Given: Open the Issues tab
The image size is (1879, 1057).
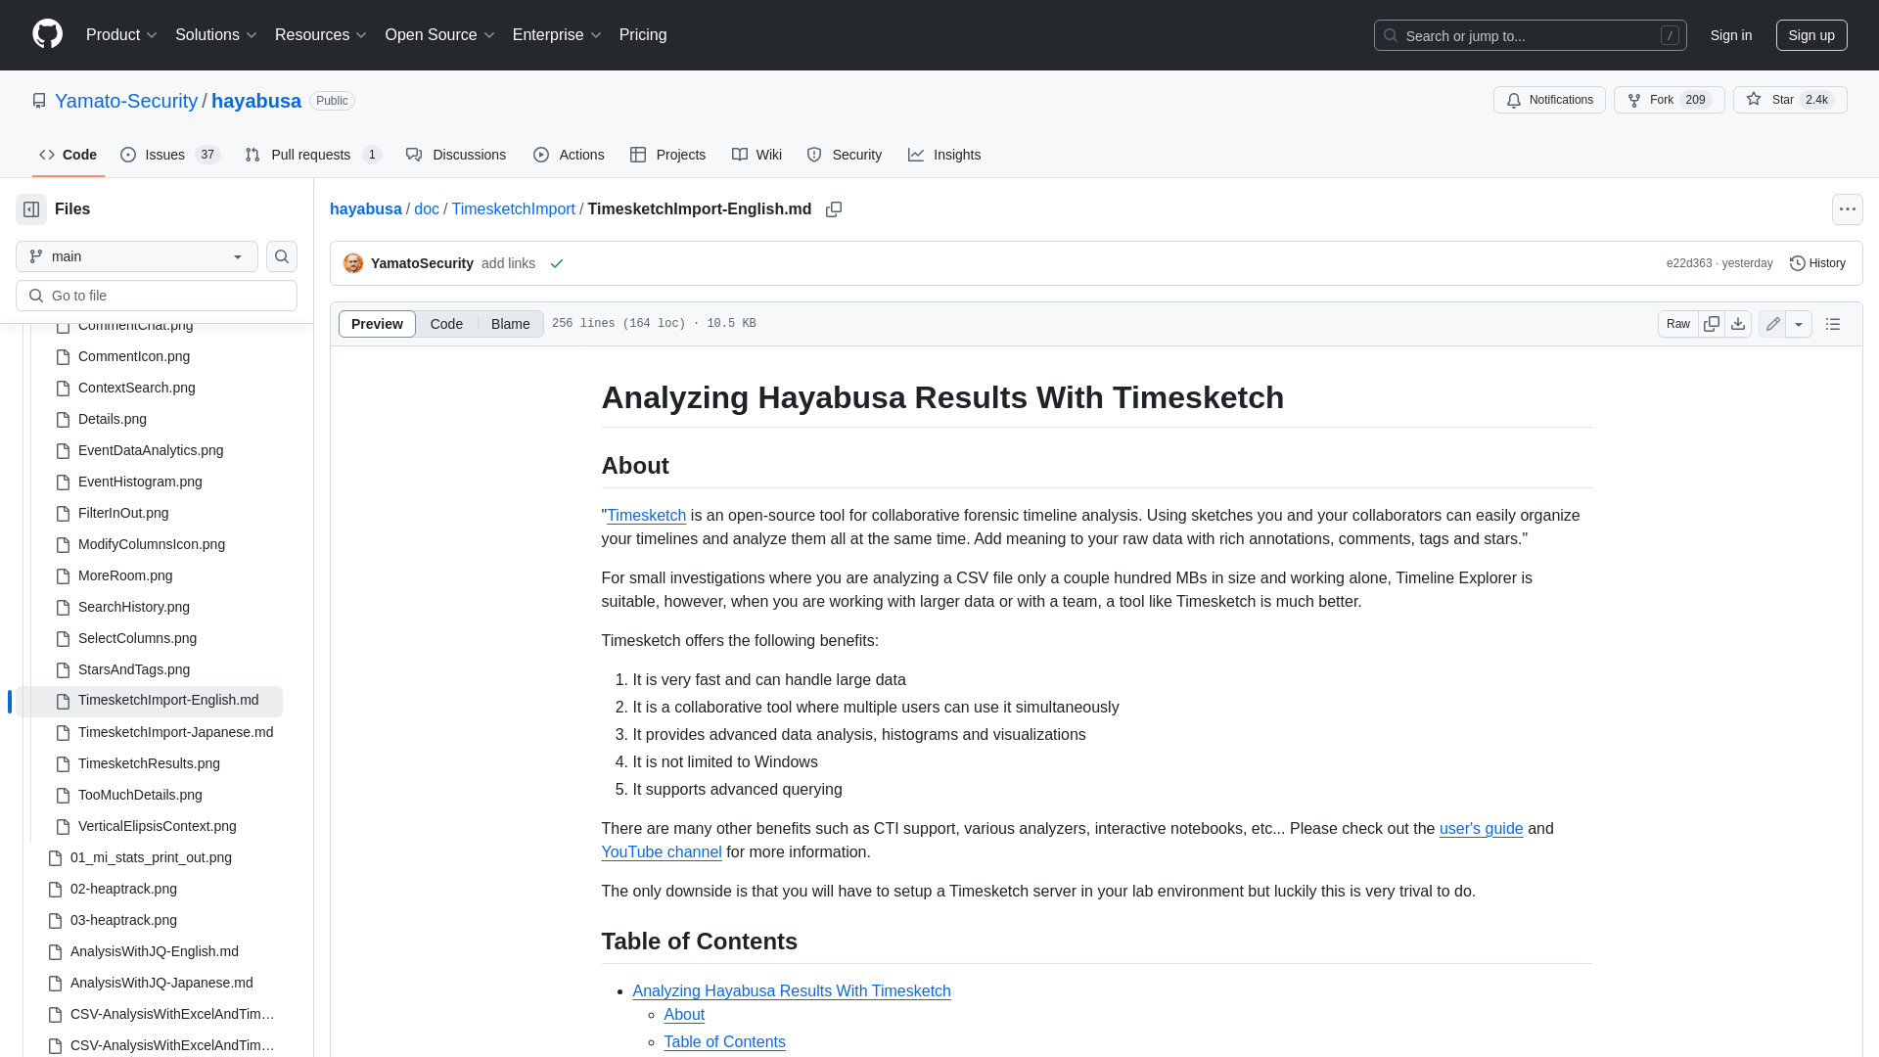Looking at the screenshot, I should click(170, 155).
